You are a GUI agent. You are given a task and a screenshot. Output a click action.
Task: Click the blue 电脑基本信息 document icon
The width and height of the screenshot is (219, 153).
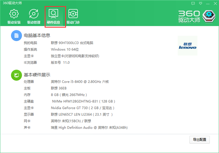pos(16,36)
